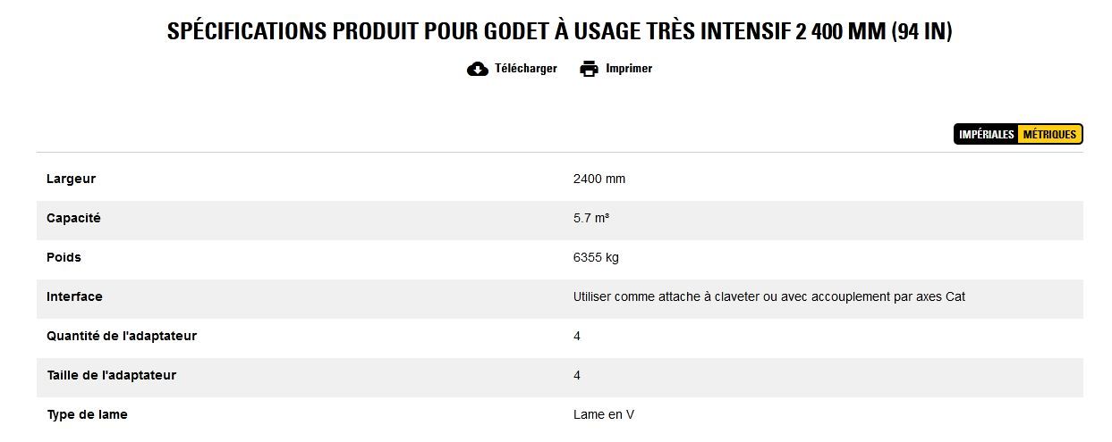Click the printer icon
The height and width of the screenshot is (442, 1112).
coord(589,69)
